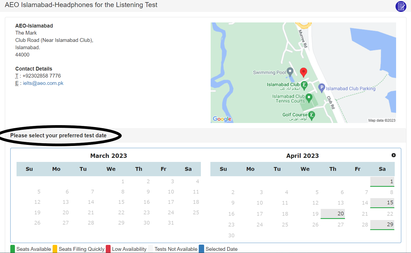
Task: Click unavailable date March 1
Action: (123, 181)
